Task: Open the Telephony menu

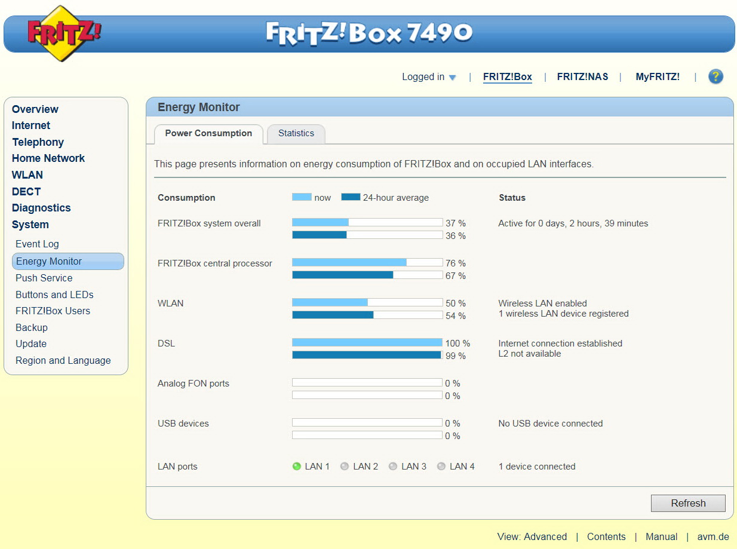Action: (x=38, y=142)
